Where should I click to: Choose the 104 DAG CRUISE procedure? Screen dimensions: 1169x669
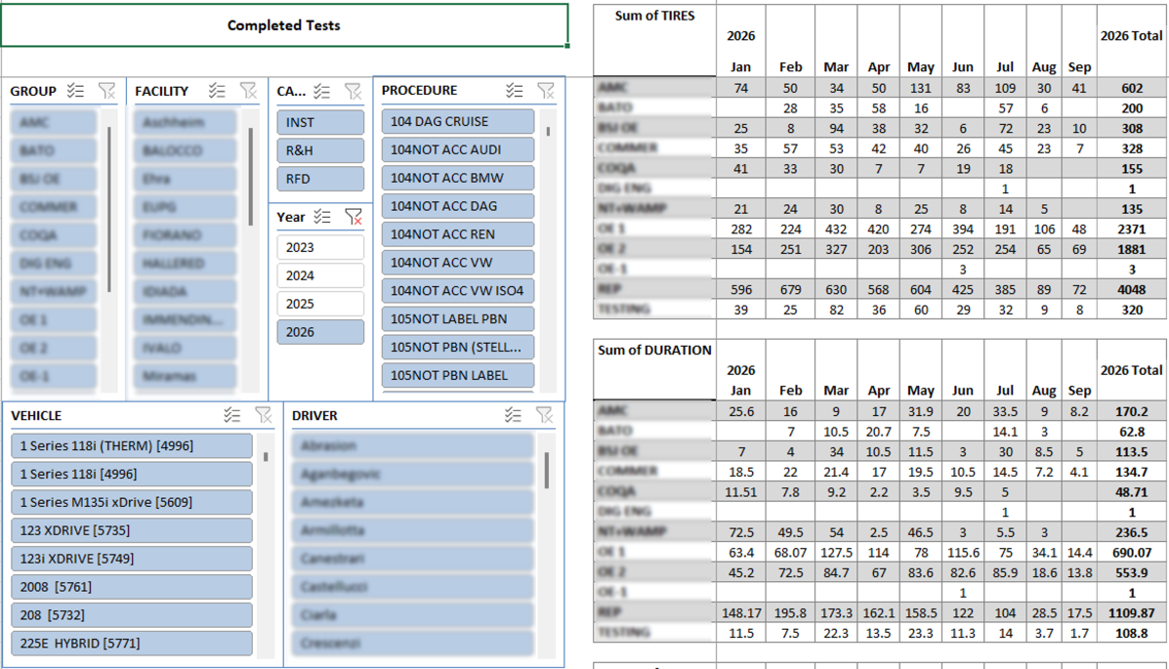pyautogui.click(x=458, y=121)
